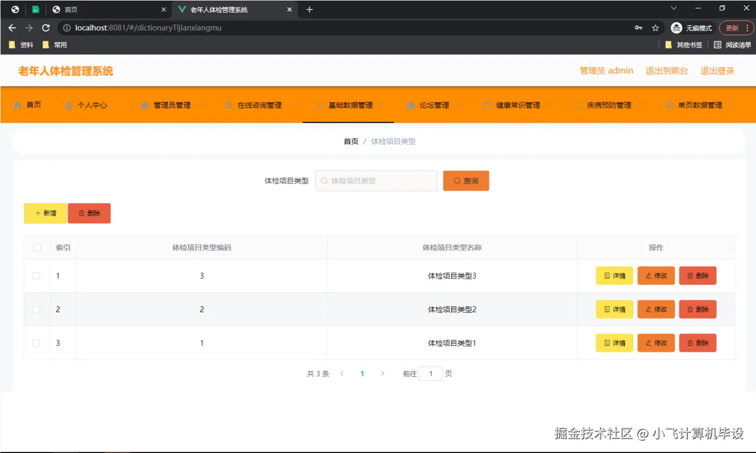
Task: Click the browser refresh icon
Action: tap(46, 28)
